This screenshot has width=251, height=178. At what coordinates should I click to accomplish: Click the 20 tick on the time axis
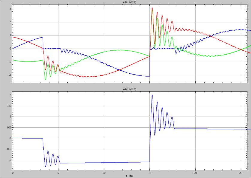[x=195, y=173]
